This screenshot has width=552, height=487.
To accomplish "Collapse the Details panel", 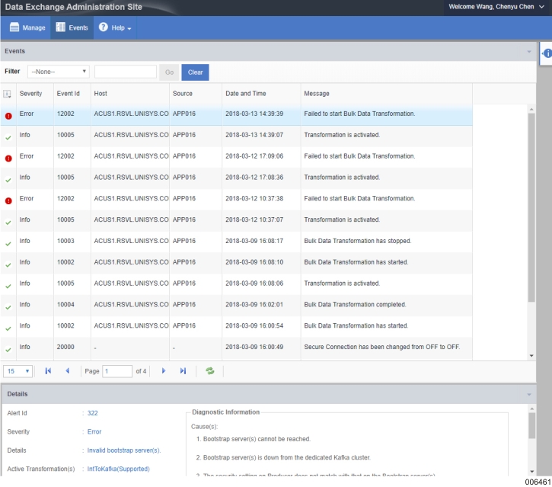I will [528, 394].
